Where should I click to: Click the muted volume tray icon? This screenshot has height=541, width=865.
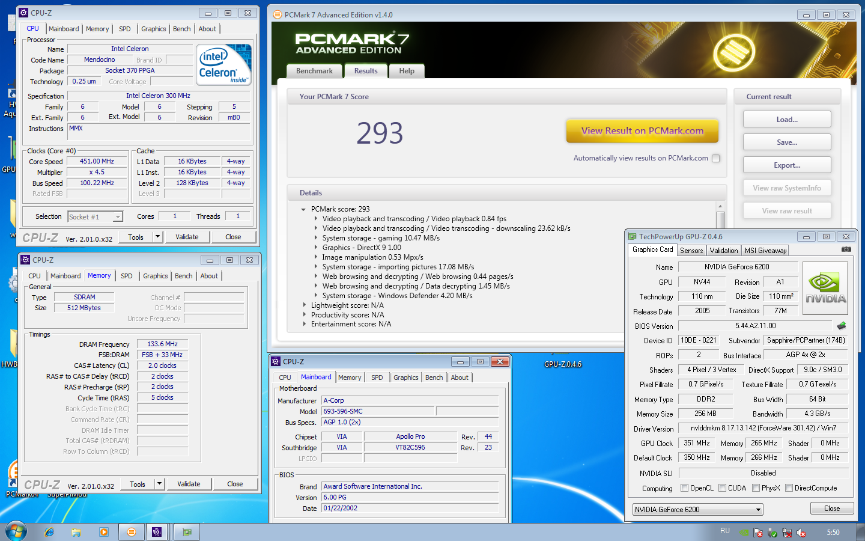pyautogui.click(x=801, y=533)
